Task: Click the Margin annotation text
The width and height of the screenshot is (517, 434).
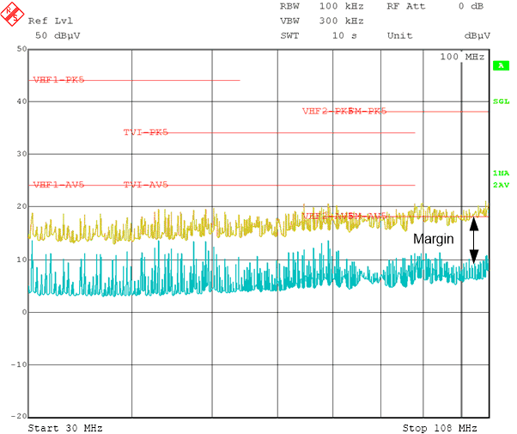Action: tap(433, 240)
